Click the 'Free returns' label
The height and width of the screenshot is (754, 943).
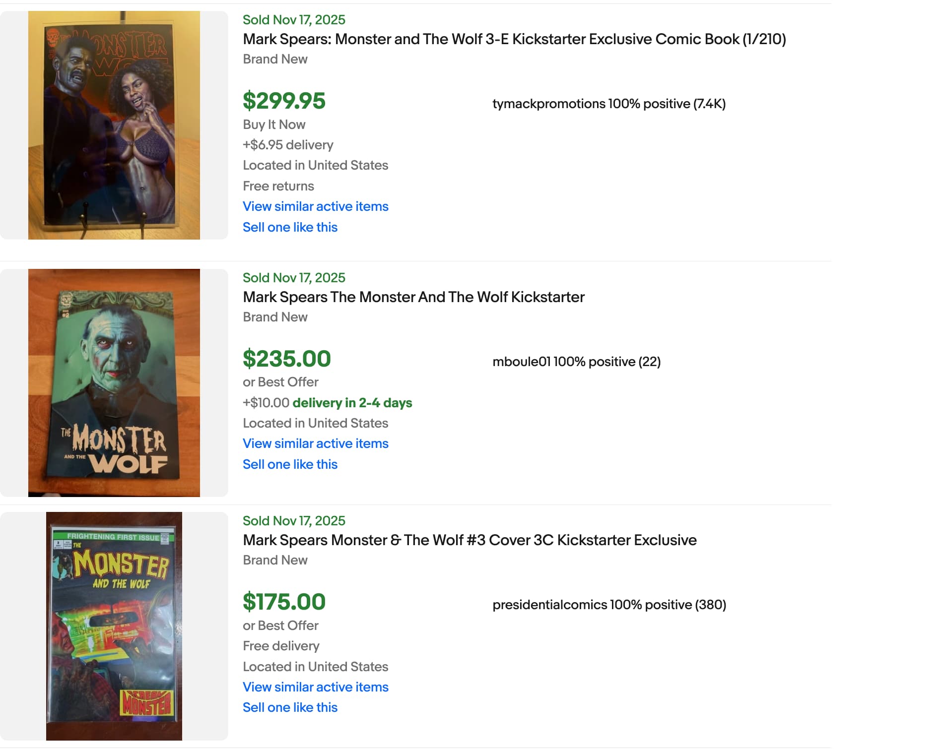tap(278, 186)
